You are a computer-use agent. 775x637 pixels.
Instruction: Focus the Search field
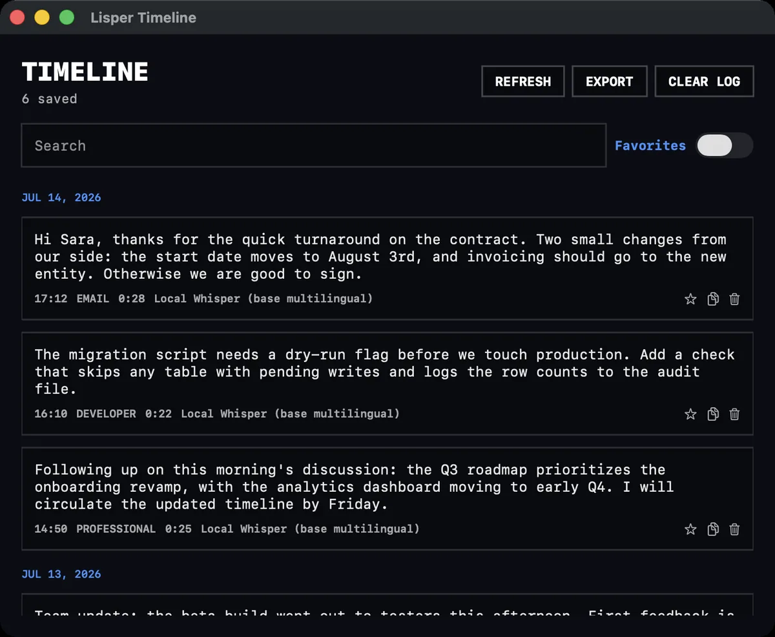[314, 145]
